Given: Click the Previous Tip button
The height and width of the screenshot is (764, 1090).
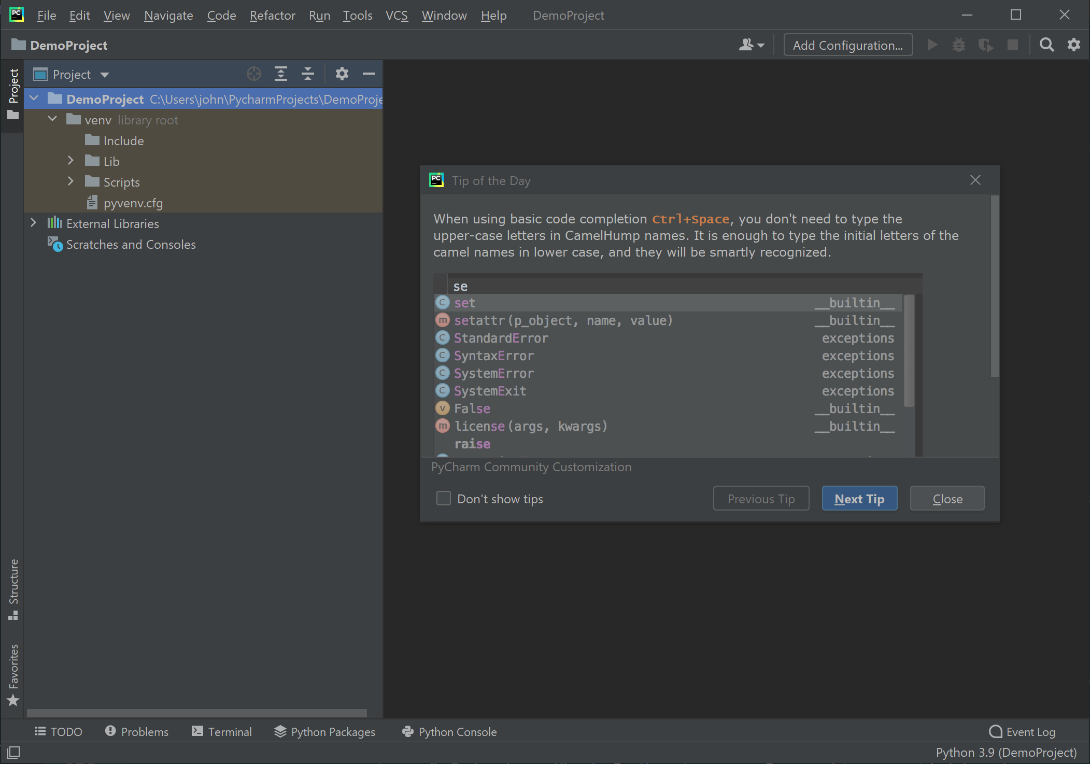Looking at the screenshot, I should 761,499.
